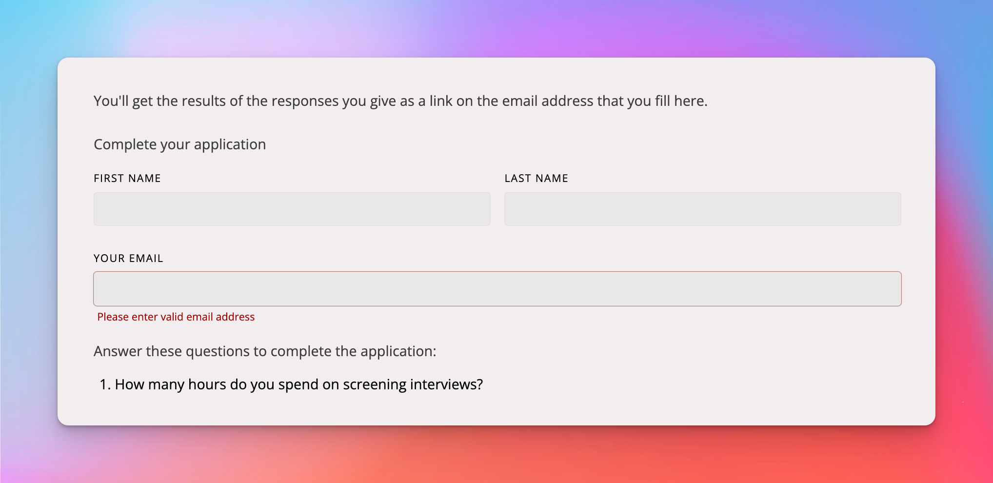Image resolution: width=993 pixels, height=483 pixels.
Task: Click the FIRST NAME field label
Action: (127, 179)
